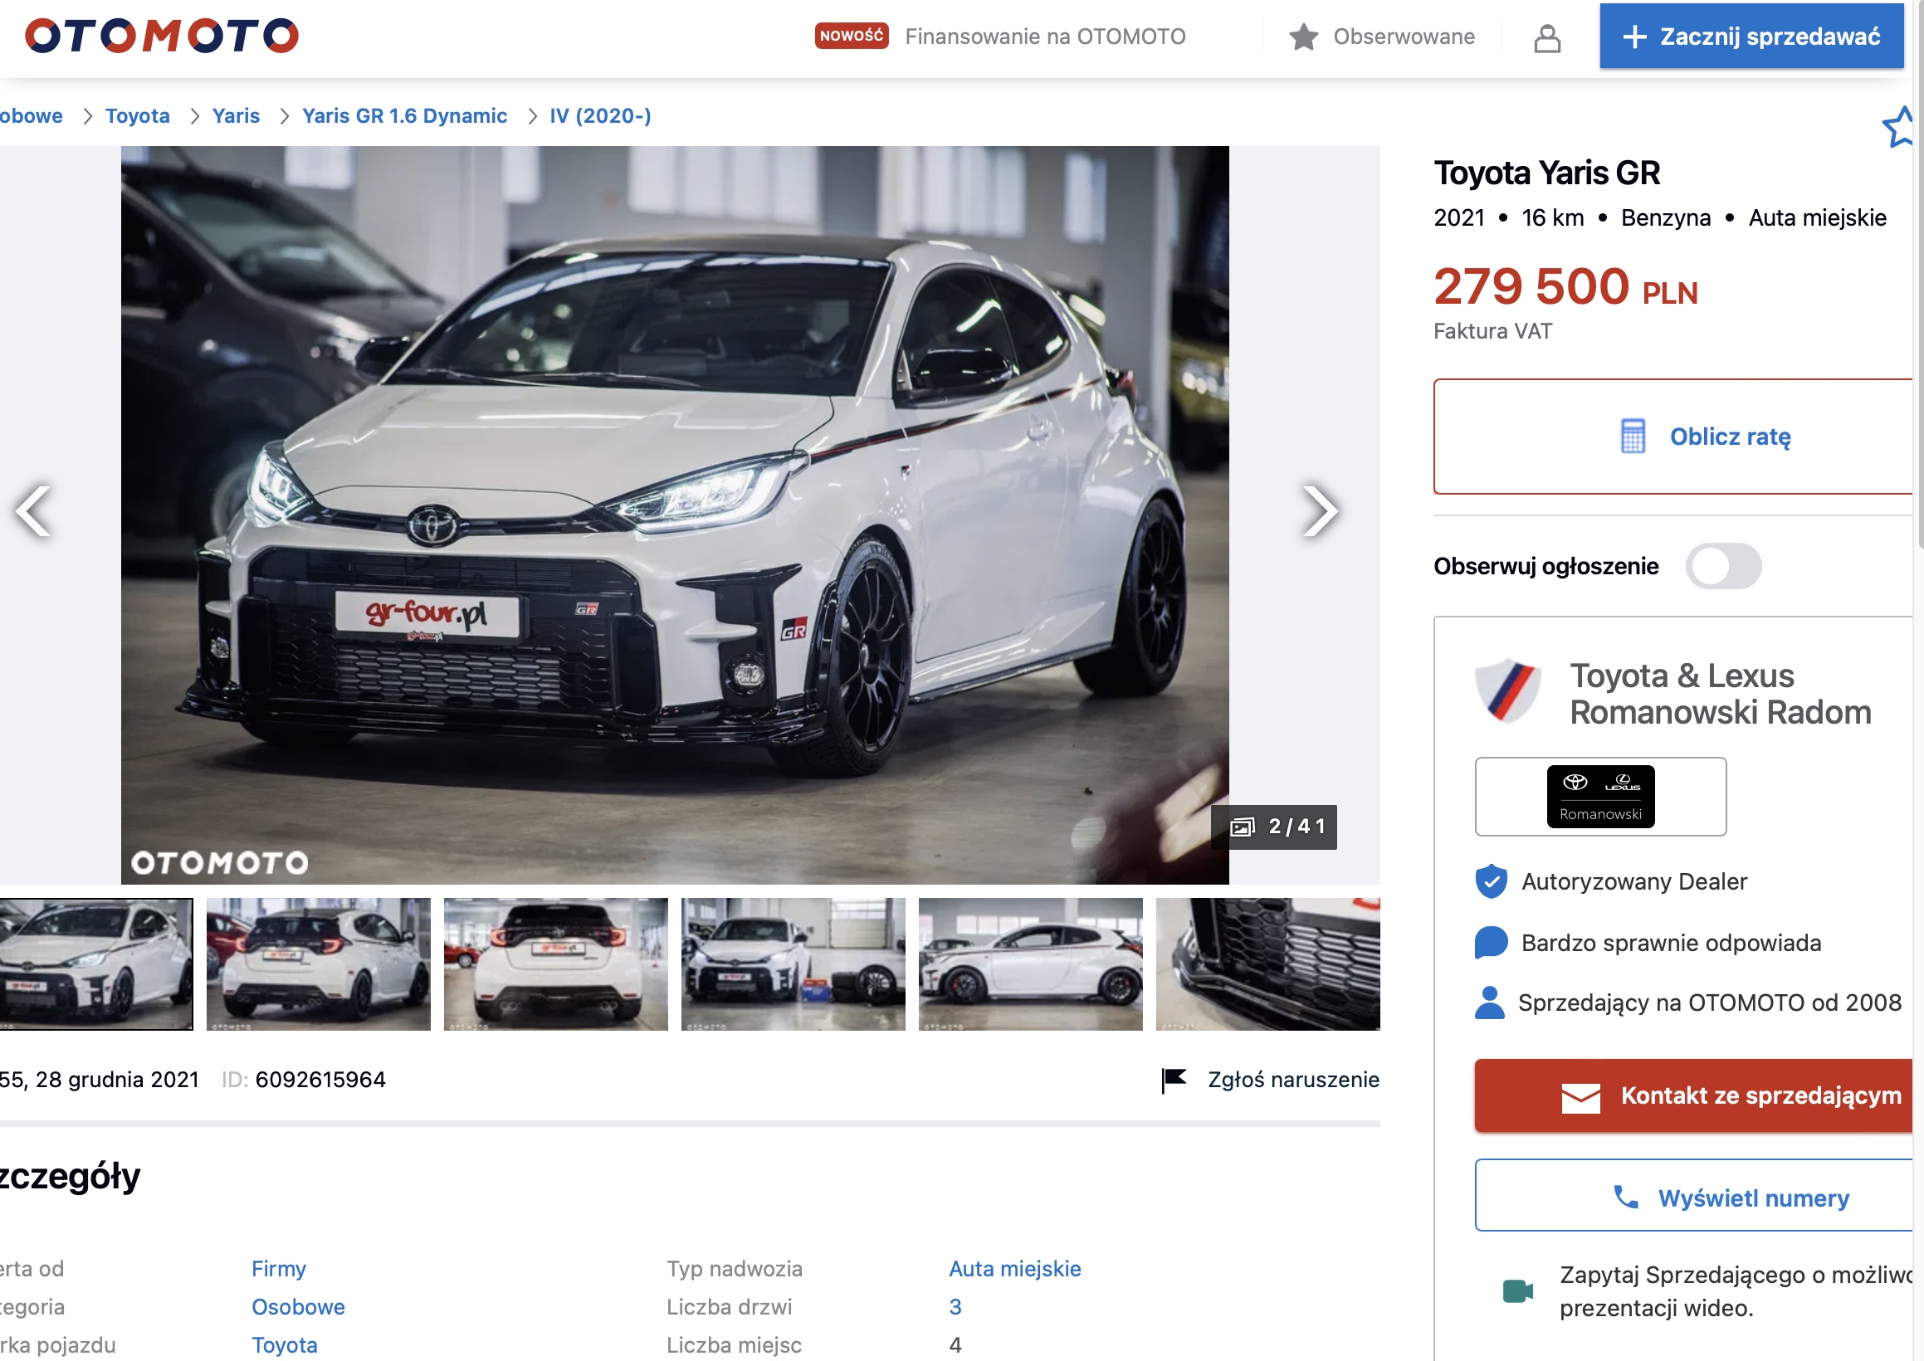Click Kontakt ze sprzedającym button
The width and height of the screenshot is (1924, 1361).
tap(1694, 1095)
